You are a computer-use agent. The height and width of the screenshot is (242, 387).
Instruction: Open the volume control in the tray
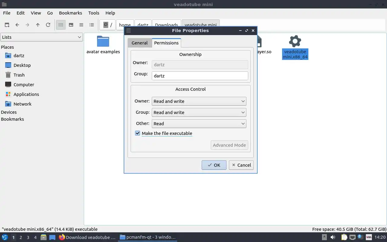tap(333, 237)
